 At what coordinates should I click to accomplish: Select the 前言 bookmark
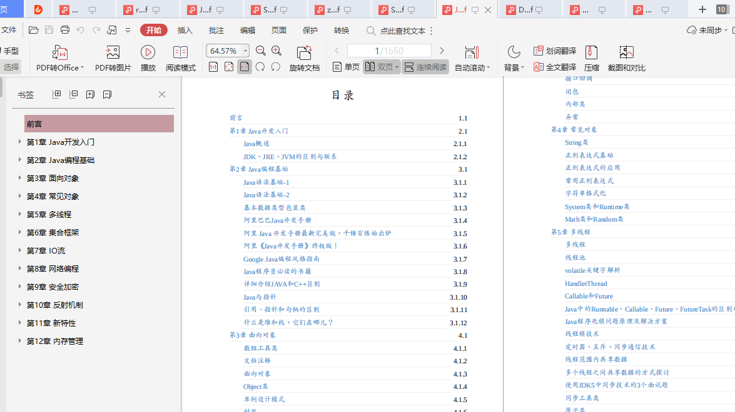99,124
